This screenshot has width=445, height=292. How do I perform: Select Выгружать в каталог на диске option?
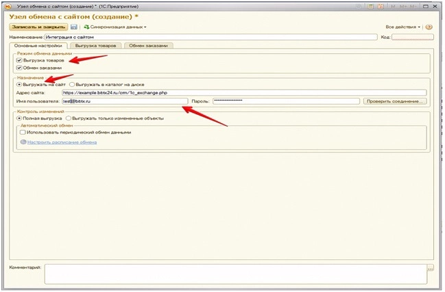point(71,84)
